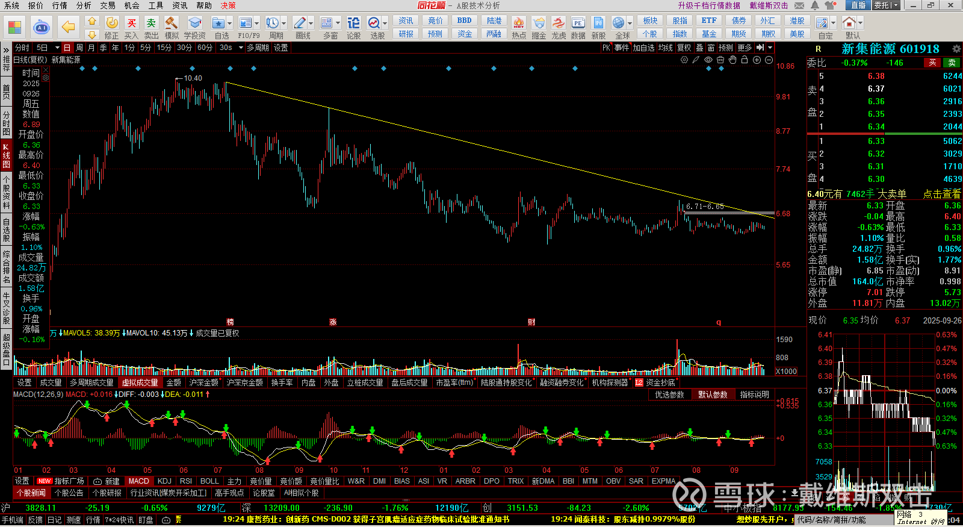Open the 热点 hot topics flame icon
Screen dimensions: 963x527
click(519, 23)
